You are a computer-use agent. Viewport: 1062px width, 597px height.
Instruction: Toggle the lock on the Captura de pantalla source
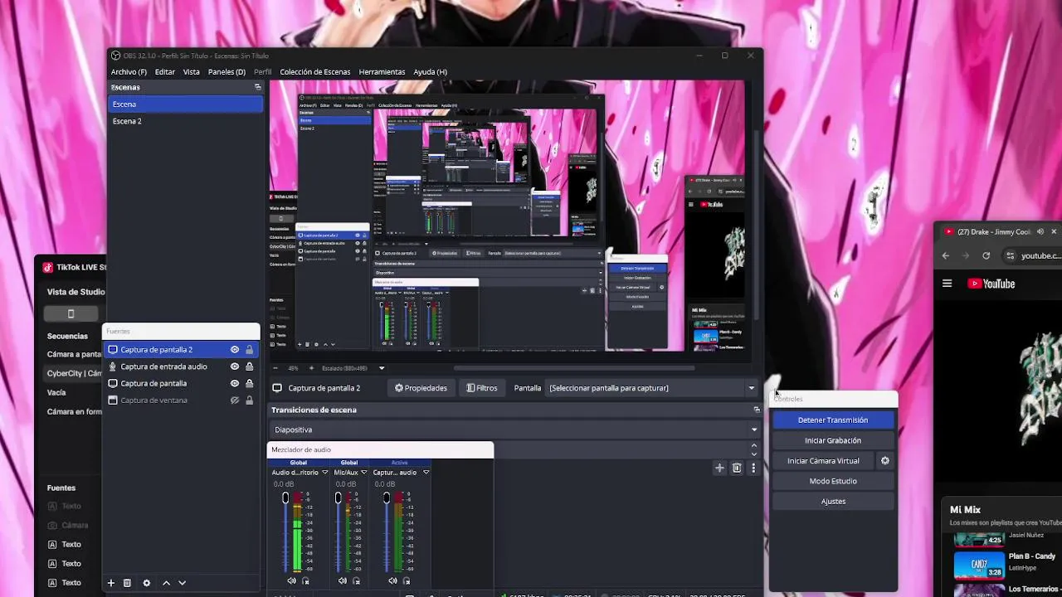click(249, 383)
